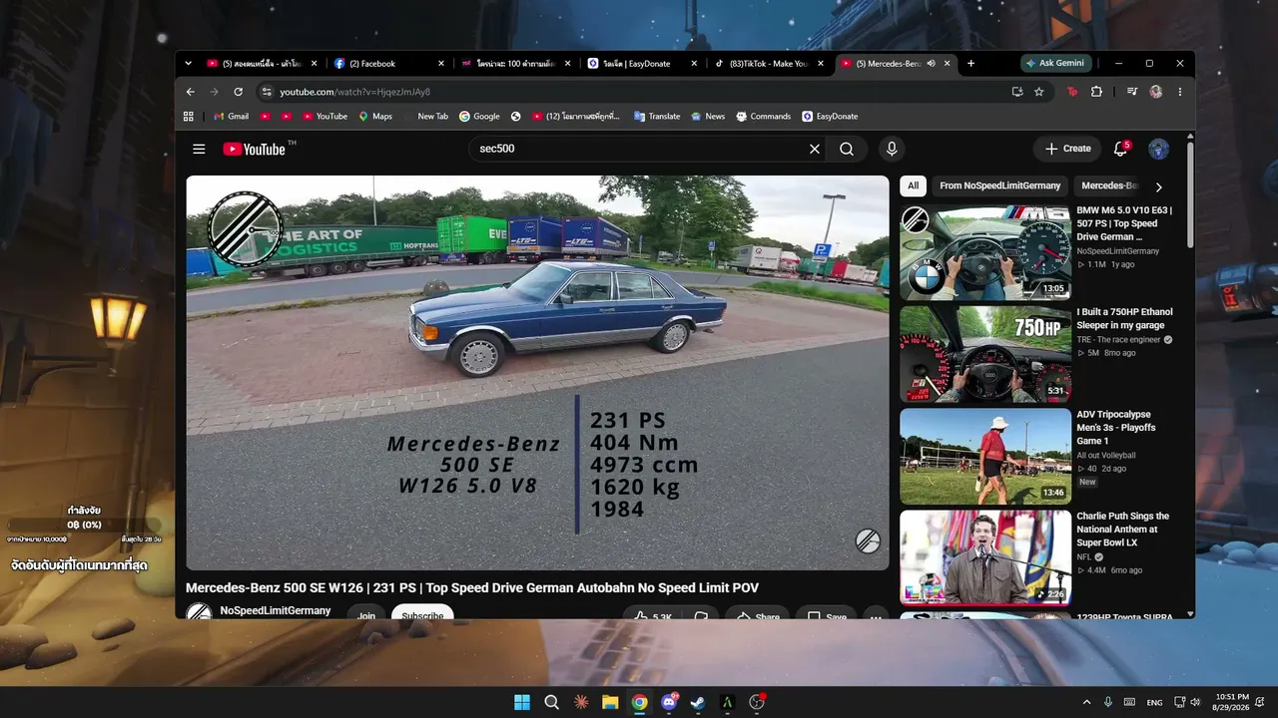Close the Facebook tab

tap(441, 63)
